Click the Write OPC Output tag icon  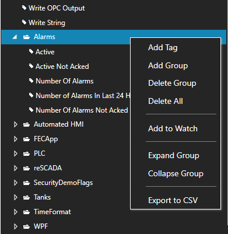[x=24, y=8]
